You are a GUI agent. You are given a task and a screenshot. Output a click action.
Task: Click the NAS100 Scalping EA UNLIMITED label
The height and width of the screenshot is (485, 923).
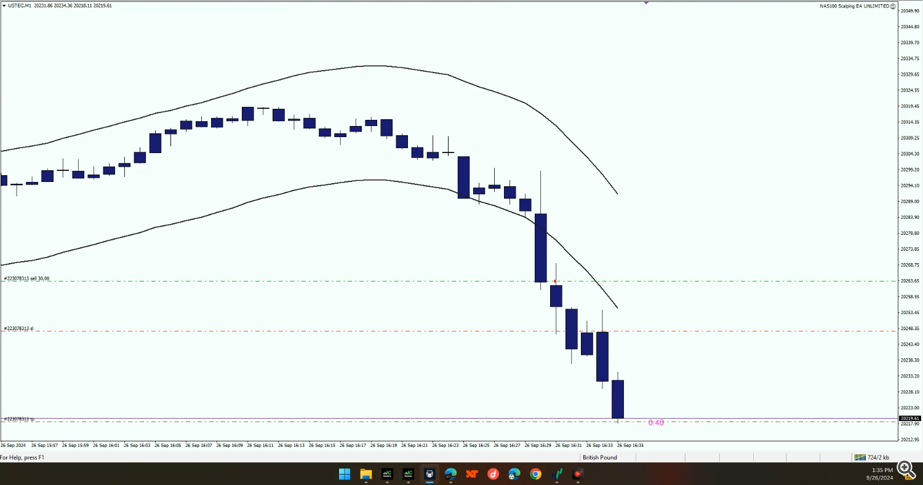tap(854, 6)
